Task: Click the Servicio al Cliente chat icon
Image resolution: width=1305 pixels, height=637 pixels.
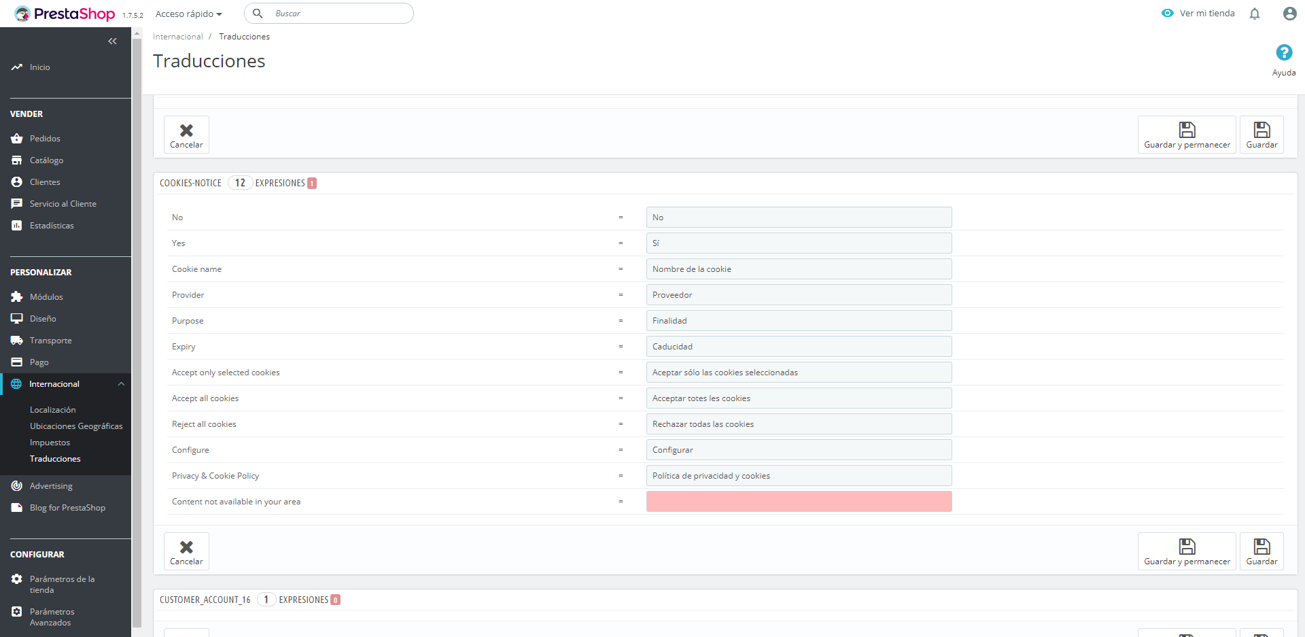Action: 17,204
